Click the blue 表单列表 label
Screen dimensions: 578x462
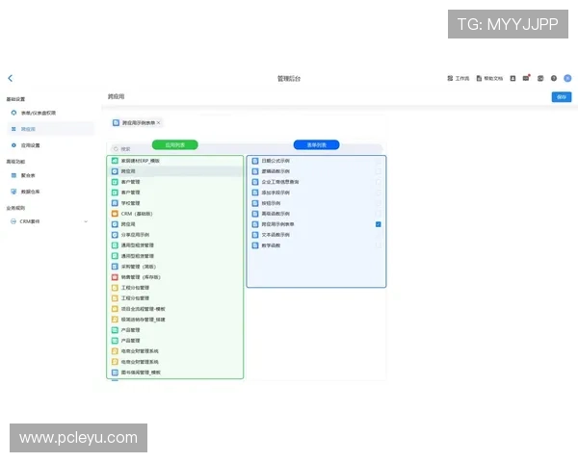click(x=316, y=144)
